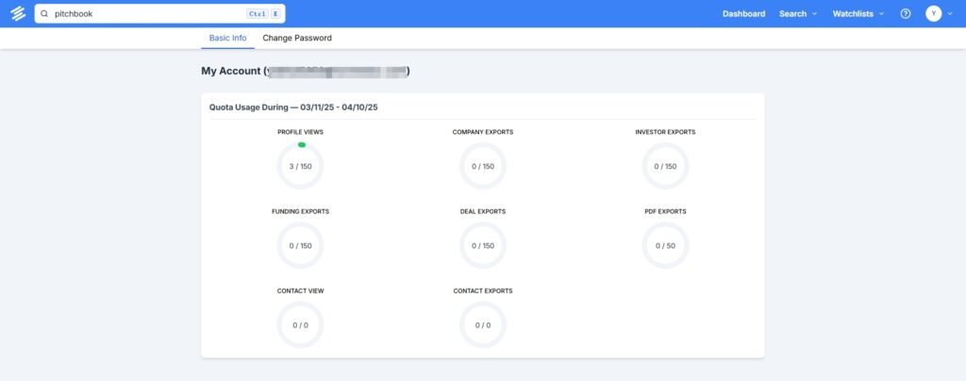Click the Company Exports quota circle
966x381 pixels.
[x=483, y=166]
